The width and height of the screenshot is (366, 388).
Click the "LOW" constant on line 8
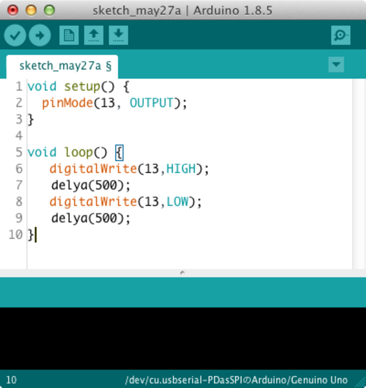click(x=177, y=202)
